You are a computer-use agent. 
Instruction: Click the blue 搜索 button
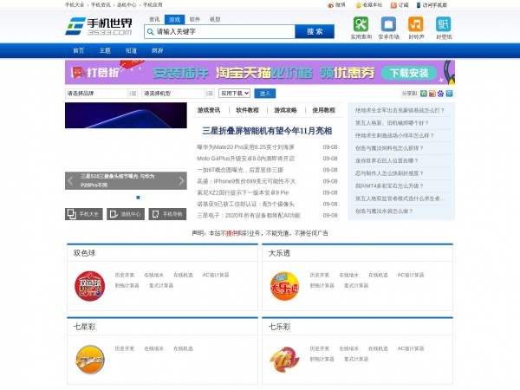click(x=315, y=32)
